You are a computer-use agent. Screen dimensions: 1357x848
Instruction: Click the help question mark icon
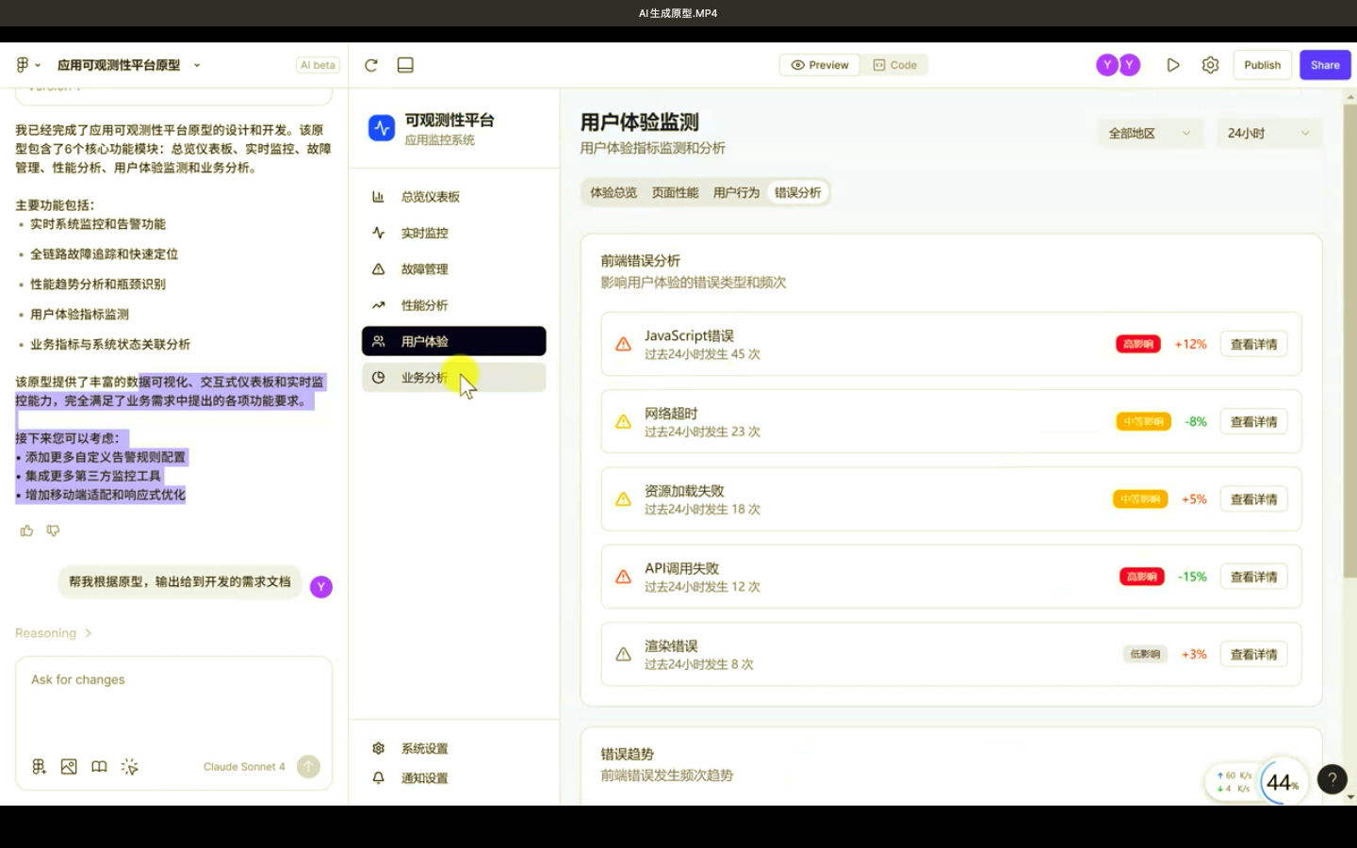pos(1332,779)
